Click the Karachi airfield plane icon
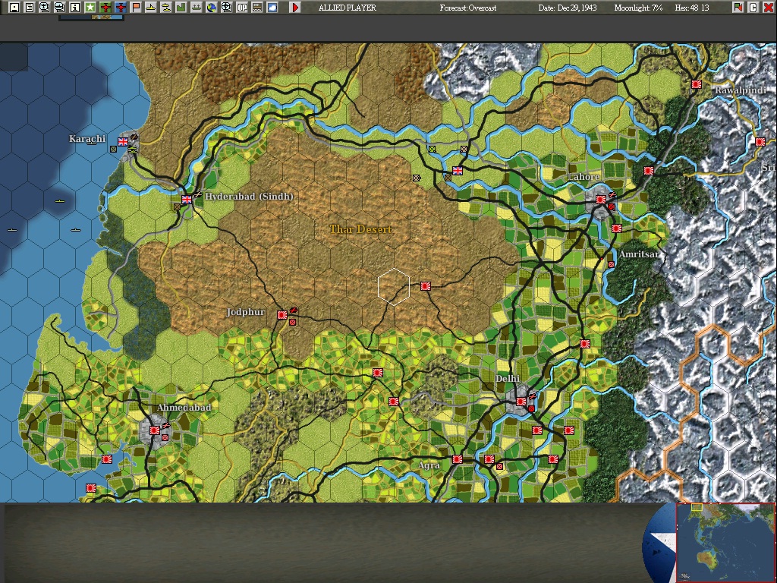Screen dimensions: 777x583 point(134,137)
